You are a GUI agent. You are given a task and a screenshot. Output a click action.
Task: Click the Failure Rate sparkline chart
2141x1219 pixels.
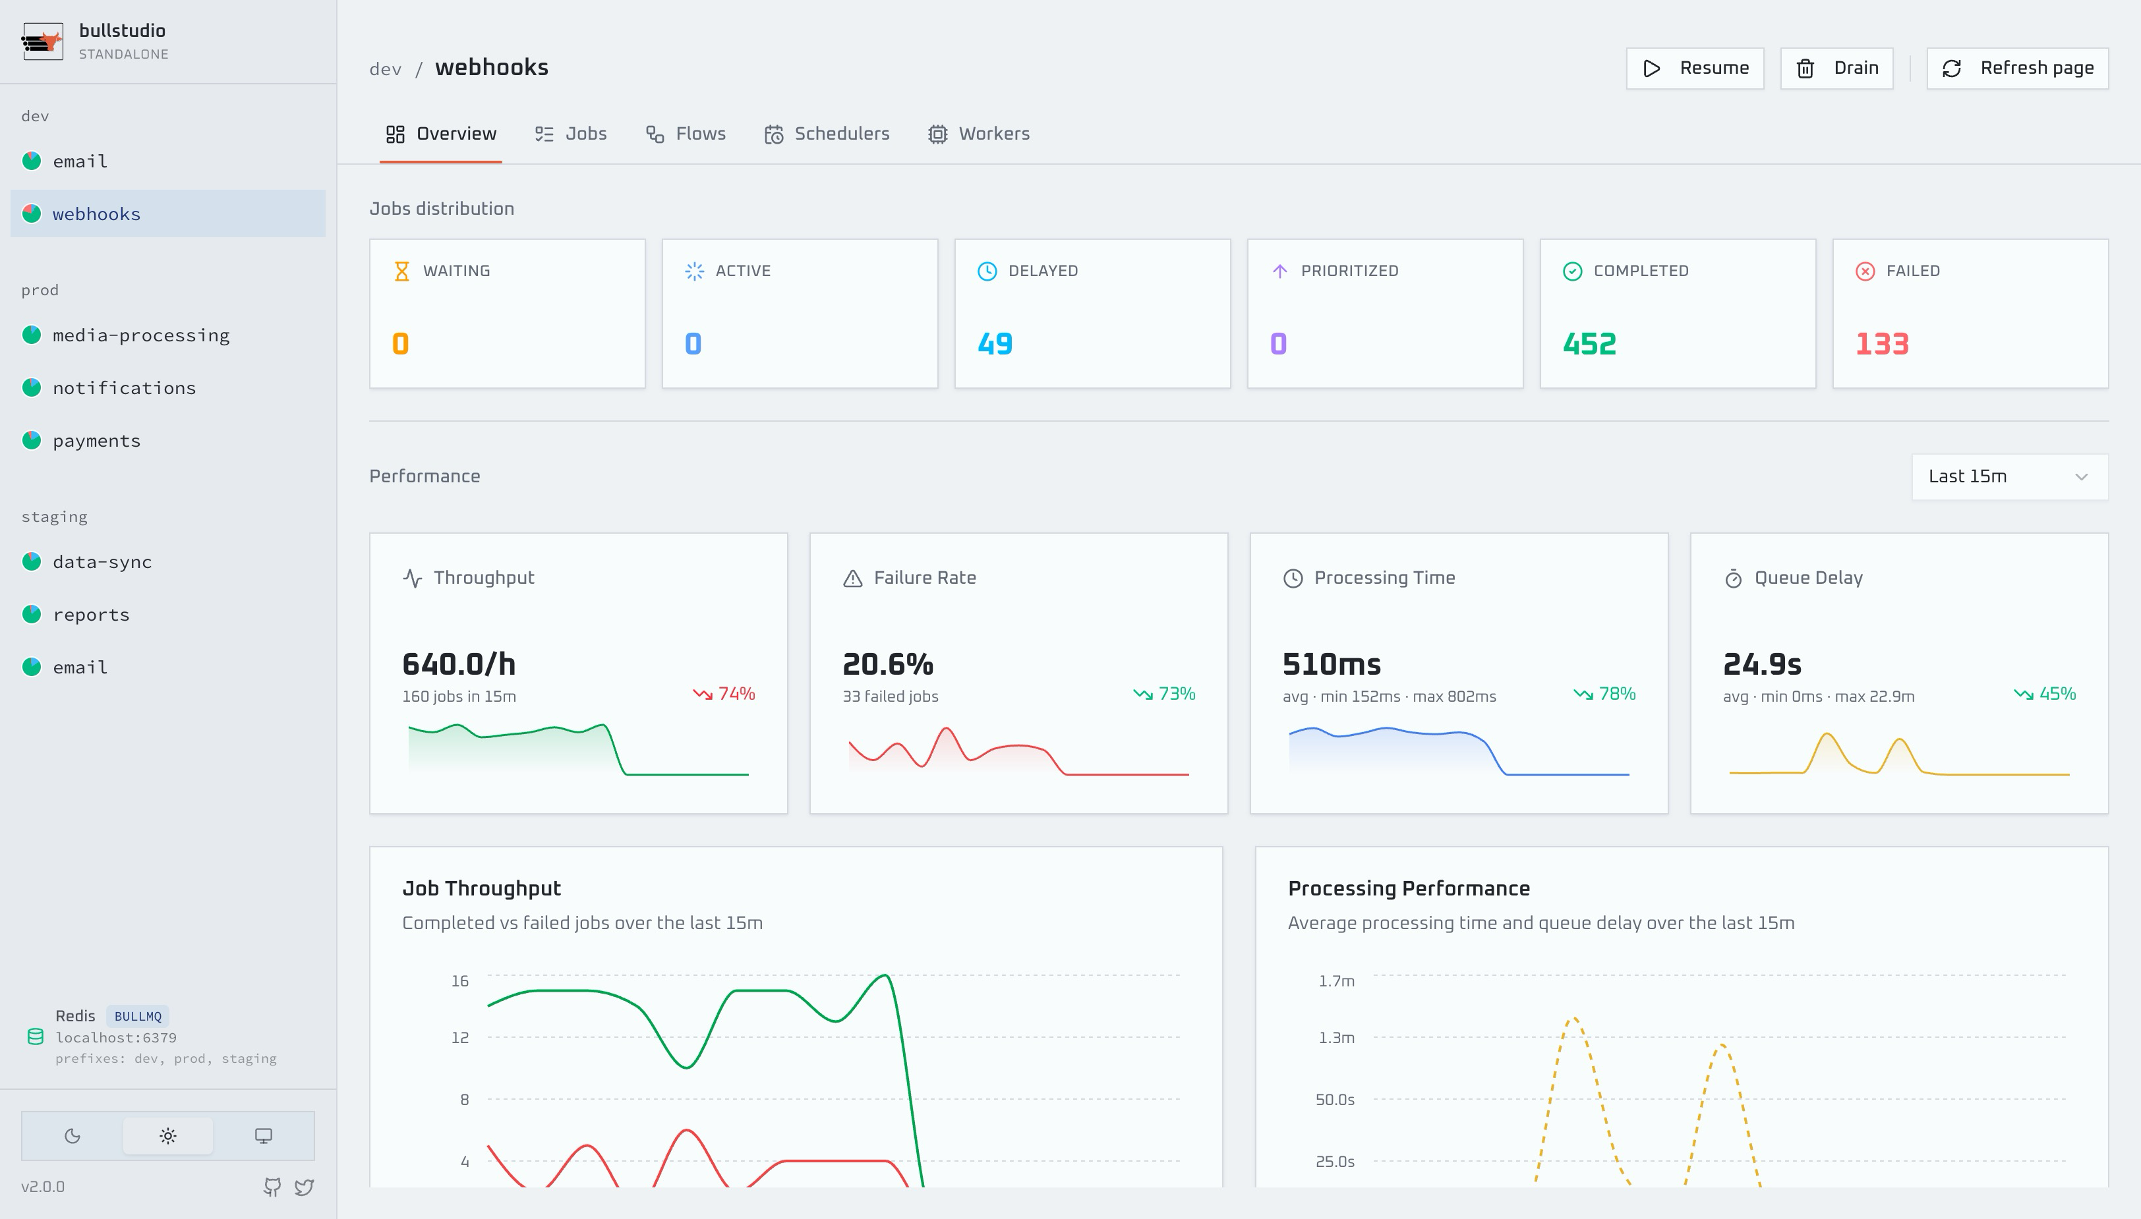(1018, 751)
